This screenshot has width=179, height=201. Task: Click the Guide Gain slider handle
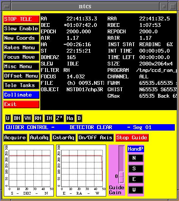[x=121, y=177]
